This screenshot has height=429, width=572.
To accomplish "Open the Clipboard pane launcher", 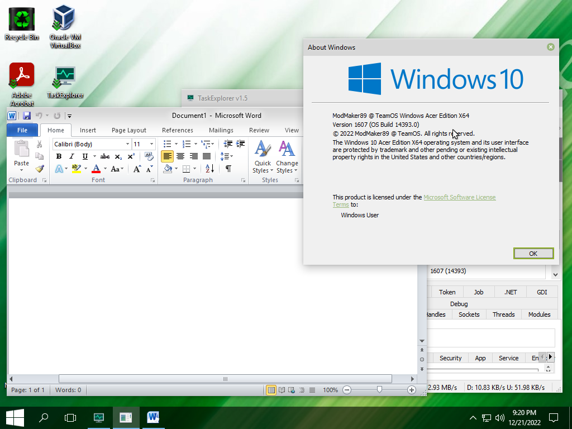I will click(44, 180).
